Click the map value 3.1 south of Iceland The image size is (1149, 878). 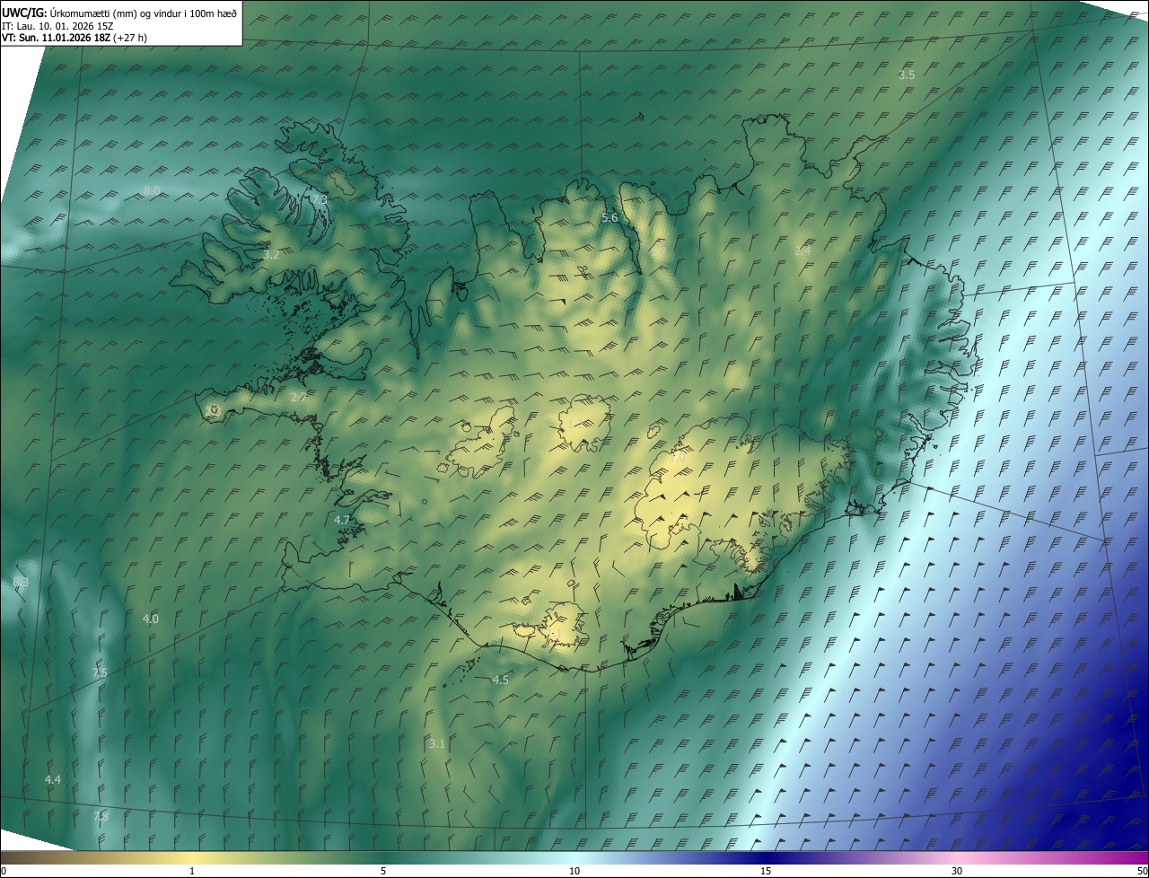pos(437,744)
